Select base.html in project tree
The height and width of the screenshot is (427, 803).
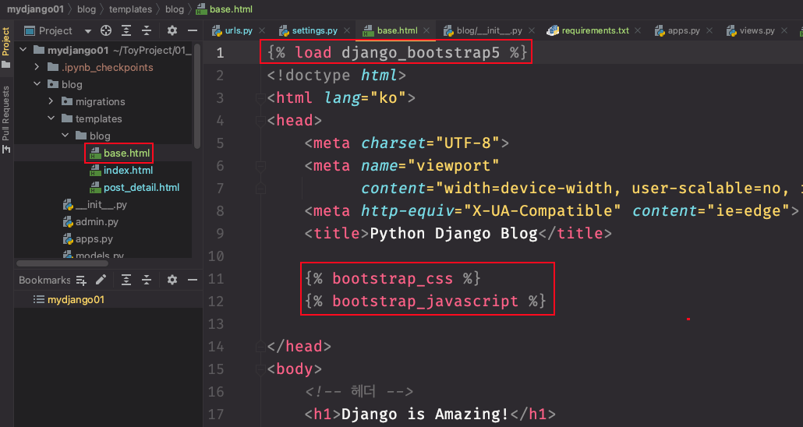[126, 153]
